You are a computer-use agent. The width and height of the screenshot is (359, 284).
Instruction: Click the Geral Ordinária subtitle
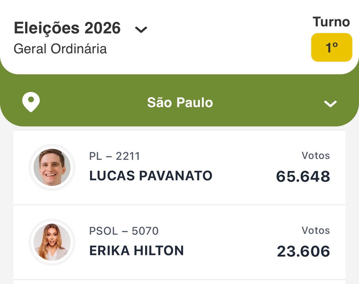tap(60, 49)
